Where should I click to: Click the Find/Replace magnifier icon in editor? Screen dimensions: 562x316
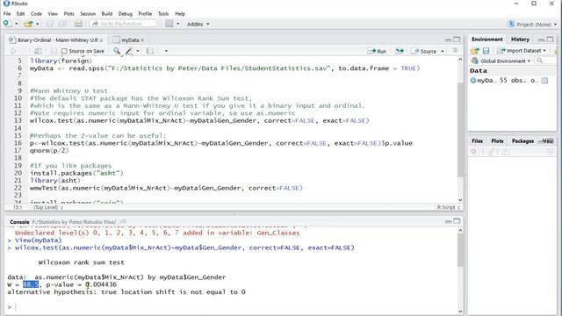117,51
